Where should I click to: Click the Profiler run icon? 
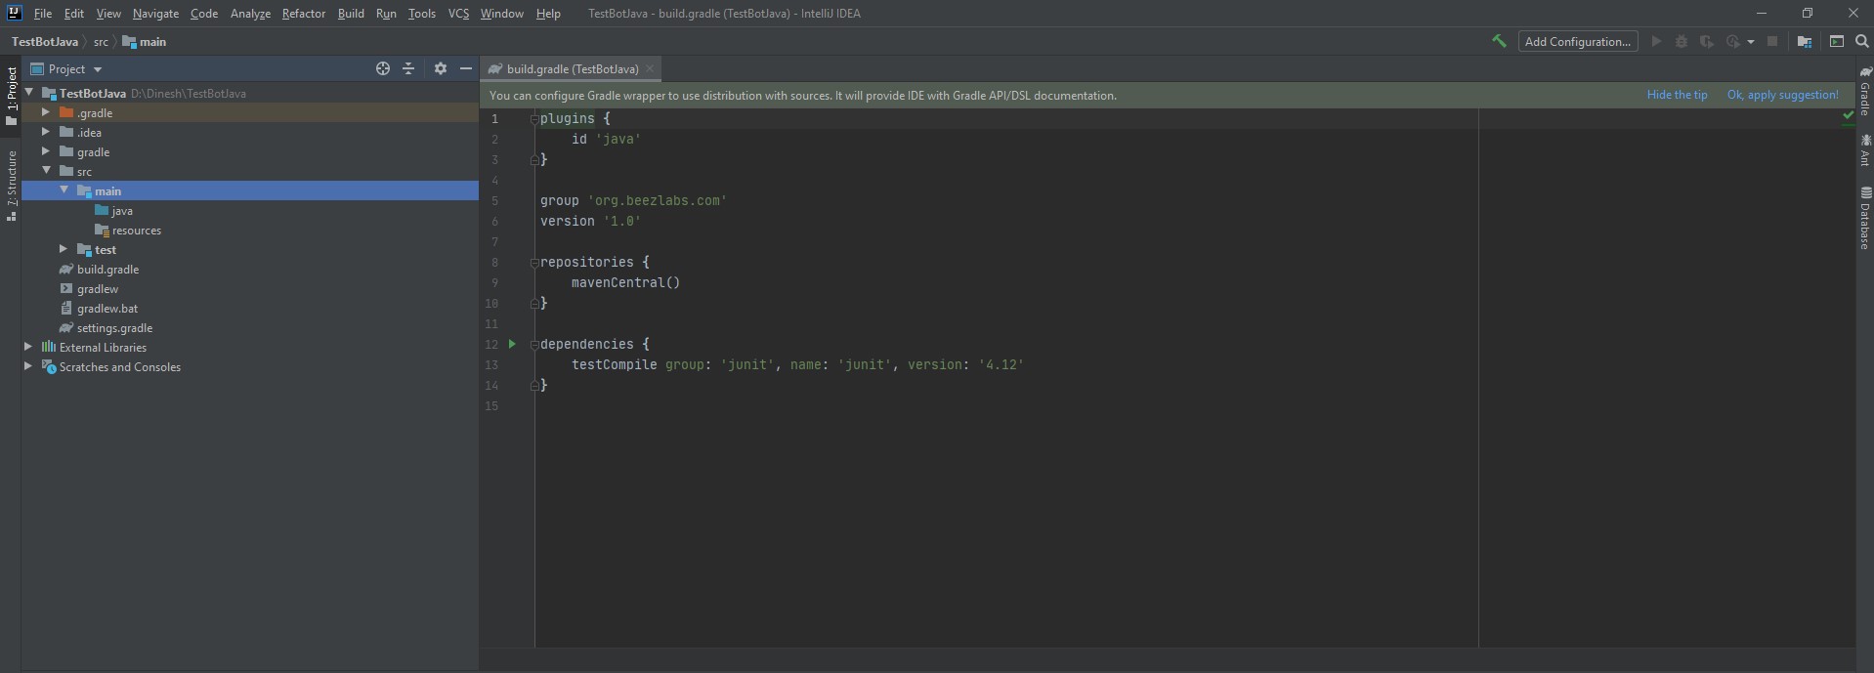click(x=1733, y=41)
